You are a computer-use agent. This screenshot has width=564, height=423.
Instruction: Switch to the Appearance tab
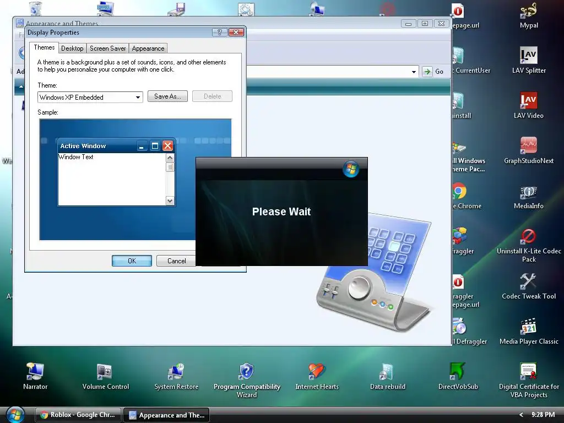(x=148, y=48)
